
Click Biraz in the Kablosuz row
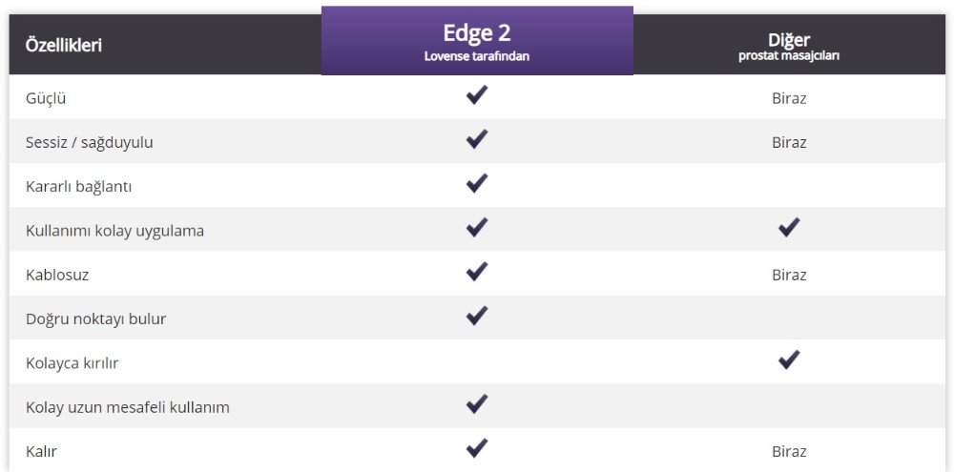[789, 275]
